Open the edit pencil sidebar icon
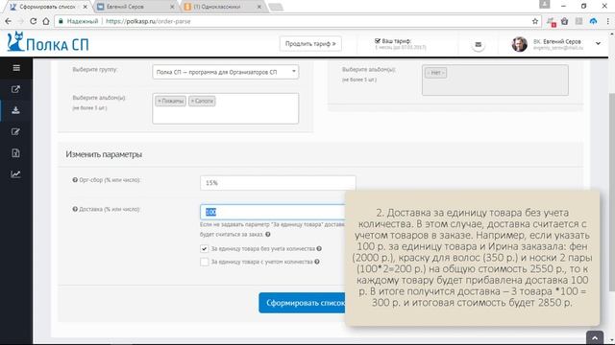The width and height of the screenshot is (615, 345). pos(15,131)
